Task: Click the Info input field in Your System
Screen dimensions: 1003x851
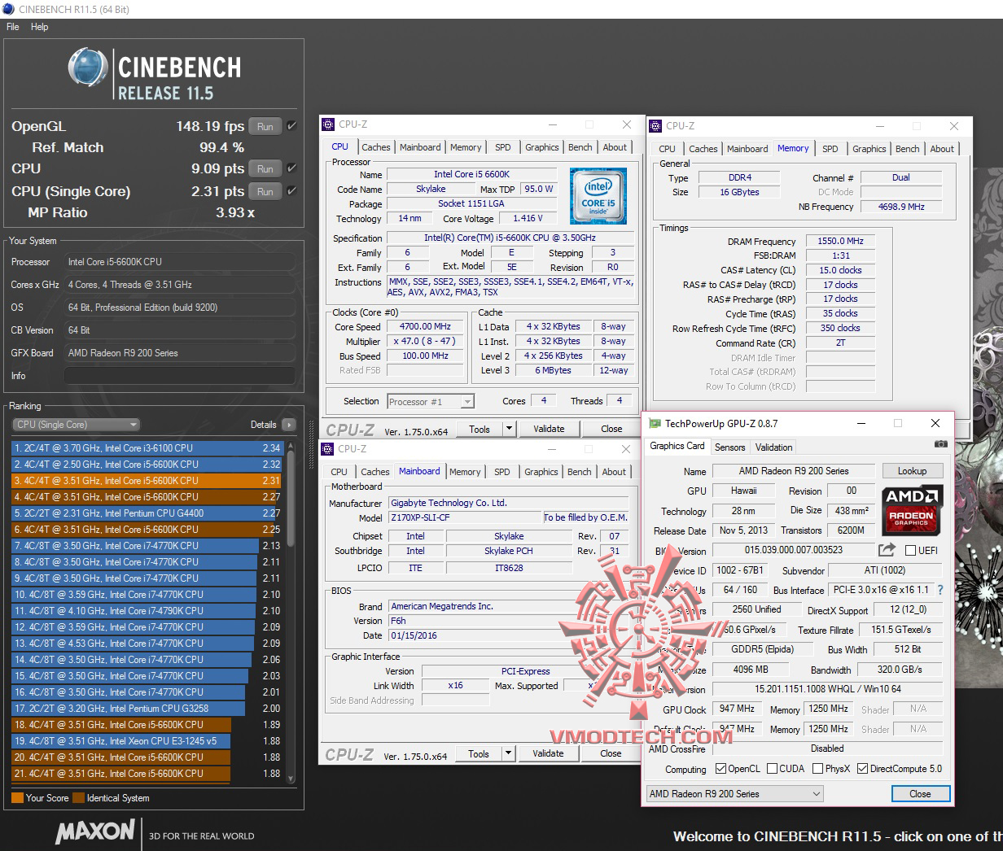Action: (179, 376)
